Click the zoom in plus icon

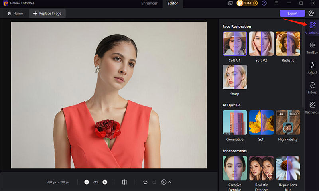105,182
